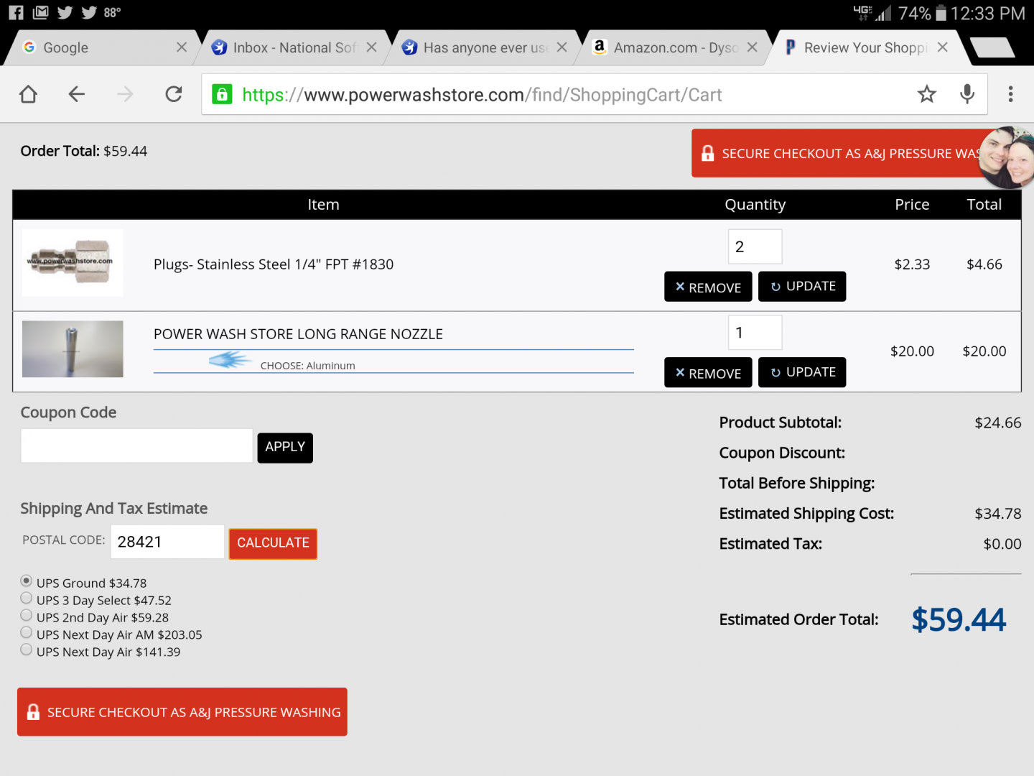Start voice search with microphone icon
The width and height of the screenshot is (1034, 776).
point(967,94)
